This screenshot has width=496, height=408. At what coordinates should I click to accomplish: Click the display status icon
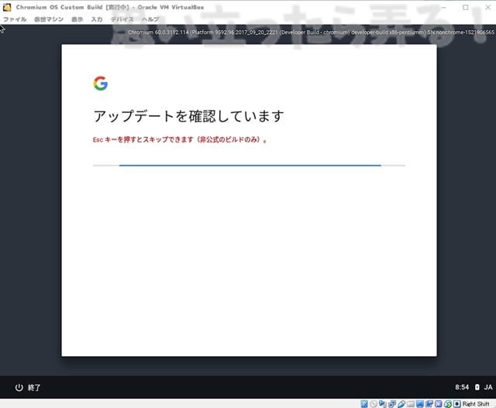[420, 403]
